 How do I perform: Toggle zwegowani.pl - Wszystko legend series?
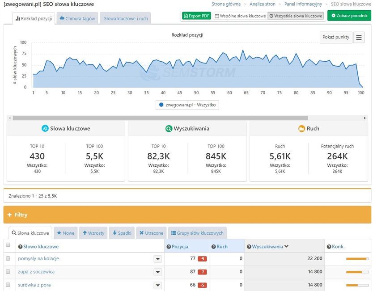[187, 105]
